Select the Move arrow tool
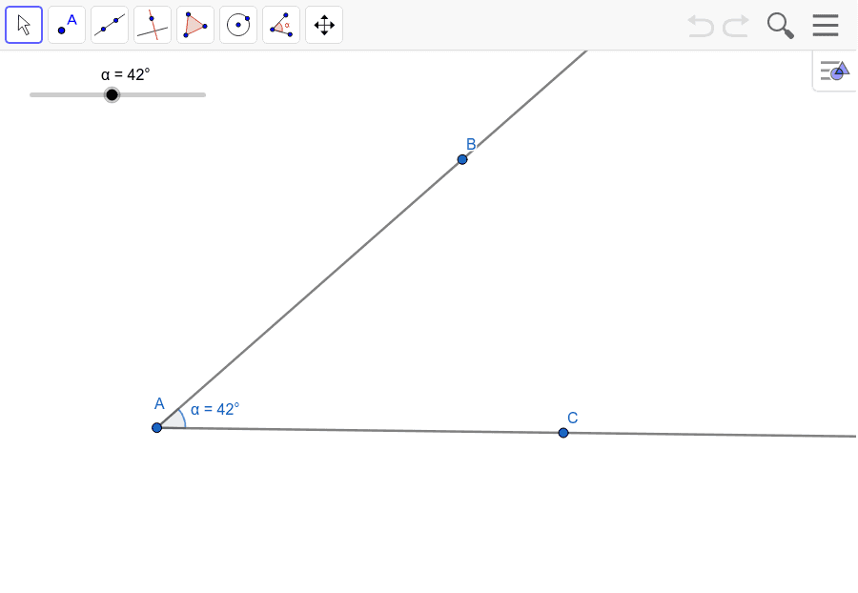The height and width of the screenshot is (593, 858). click(x=24, y=25)
